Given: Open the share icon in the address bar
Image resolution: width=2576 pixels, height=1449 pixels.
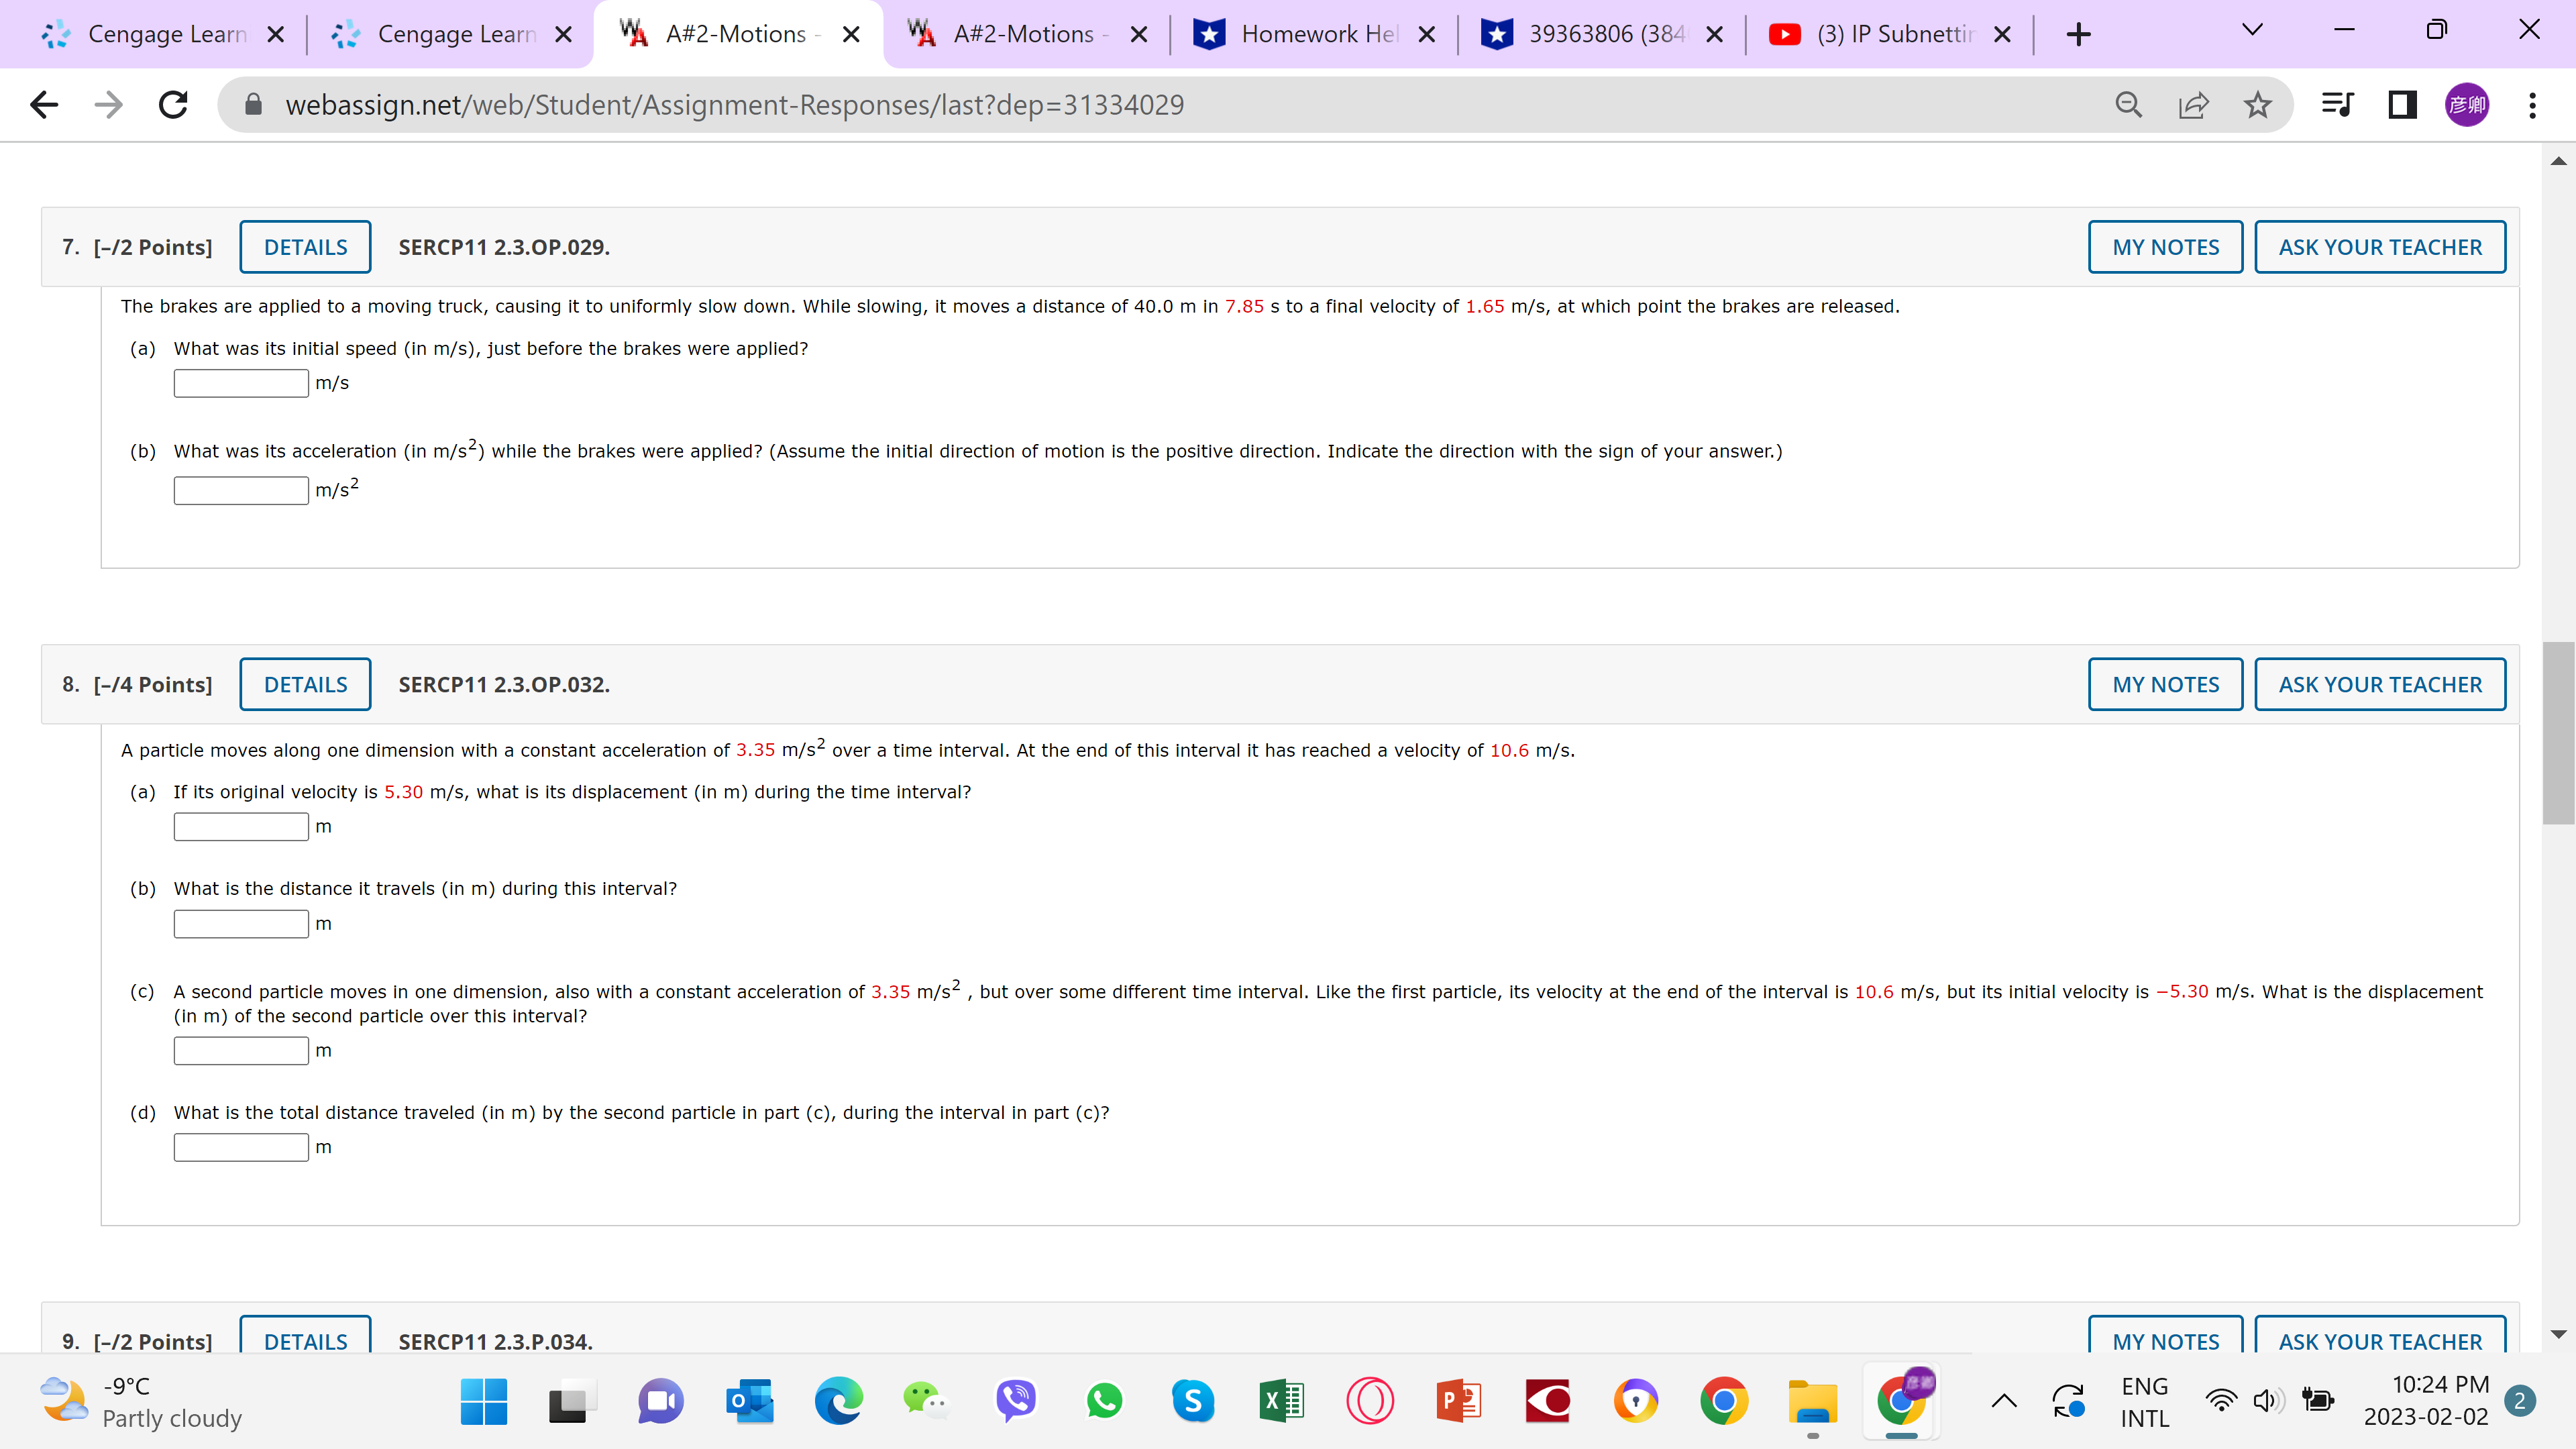Looking at the screenshot, I should point(2193,104).
